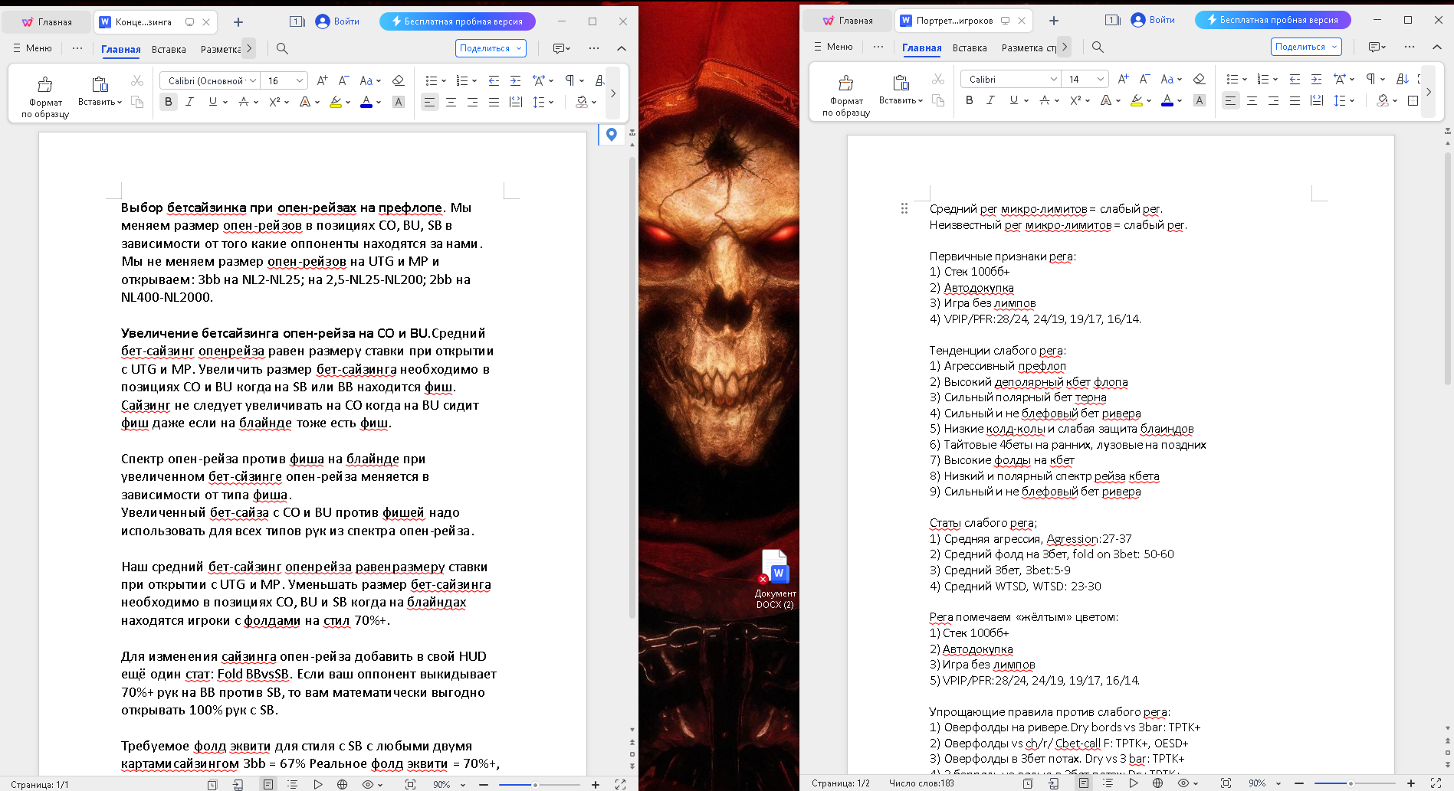The width and height of the screenshot is (1454, 791).
Task: Click Поделиться in right window
Action: tap(1306, 47)
